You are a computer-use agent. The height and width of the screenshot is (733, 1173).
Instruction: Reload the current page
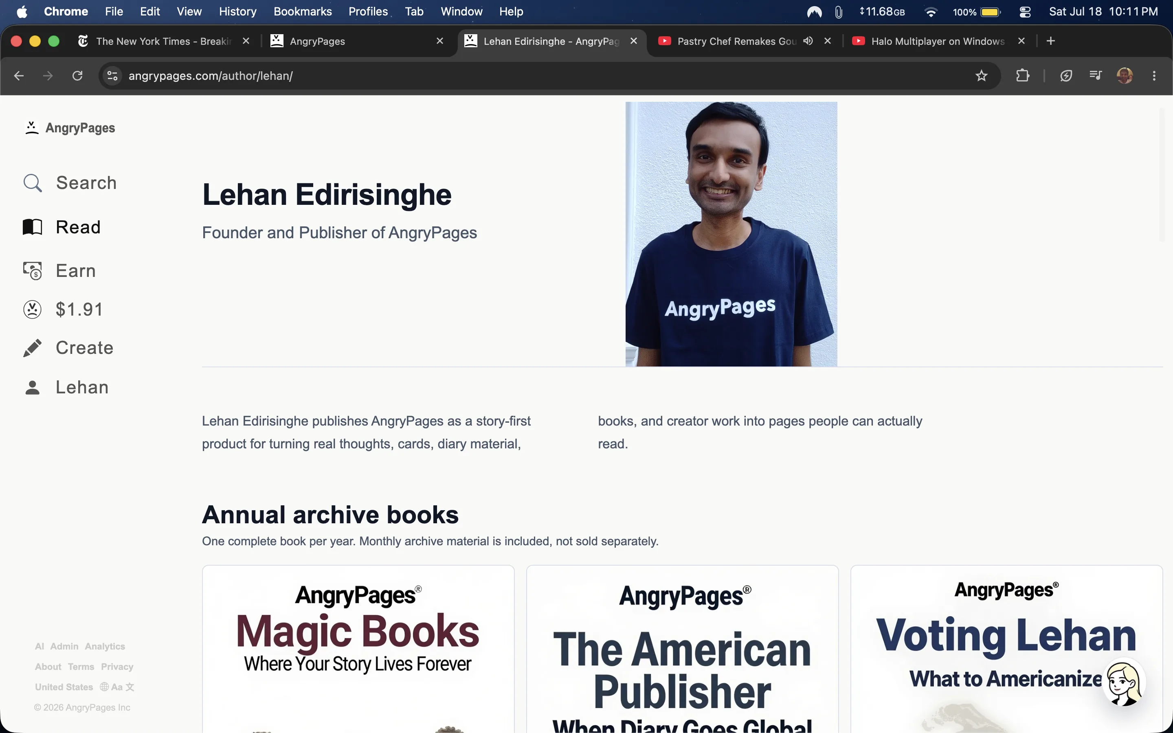[x=77, y=76]
